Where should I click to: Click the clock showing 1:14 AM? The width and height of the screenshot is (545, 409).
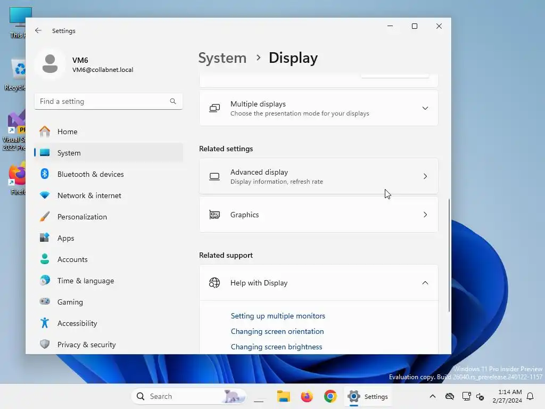pyautogui.click(x=510, y=392)
